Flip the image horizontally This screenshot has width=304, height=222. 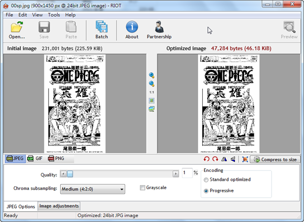coord(224,159)
